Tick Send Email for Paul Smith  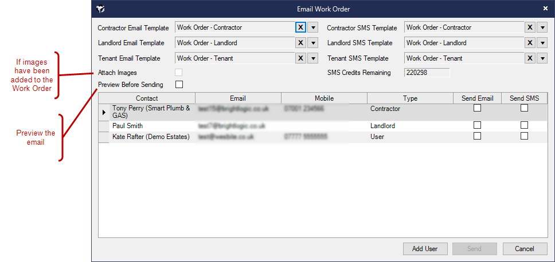[477, 125]
